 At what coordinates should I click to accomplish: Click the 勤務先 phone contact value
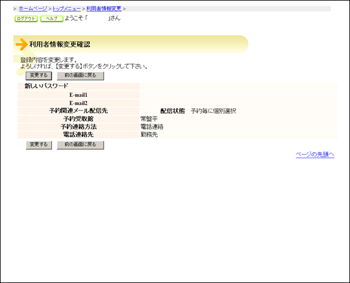[149, 135]
